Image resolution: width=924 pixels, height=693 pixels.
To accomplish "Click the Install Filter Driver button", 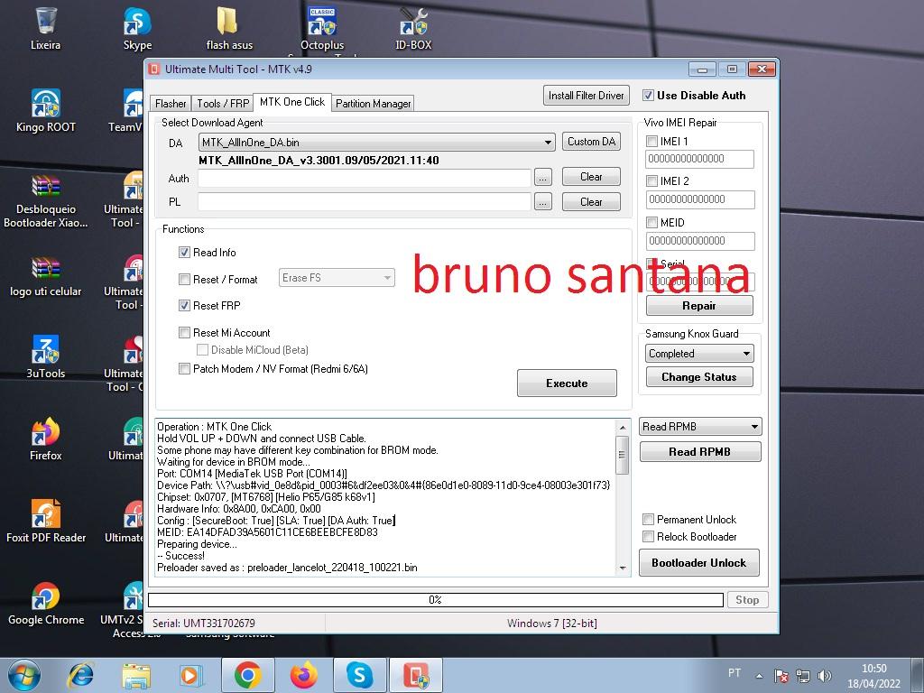I will point(587,96).
